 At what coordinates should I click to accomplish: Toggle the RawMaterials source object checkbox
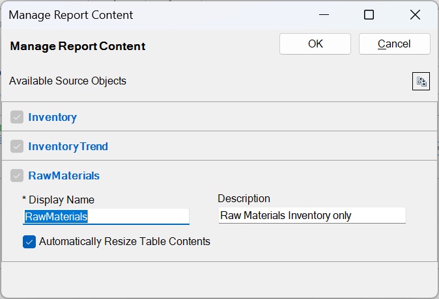tap(17, 175)
